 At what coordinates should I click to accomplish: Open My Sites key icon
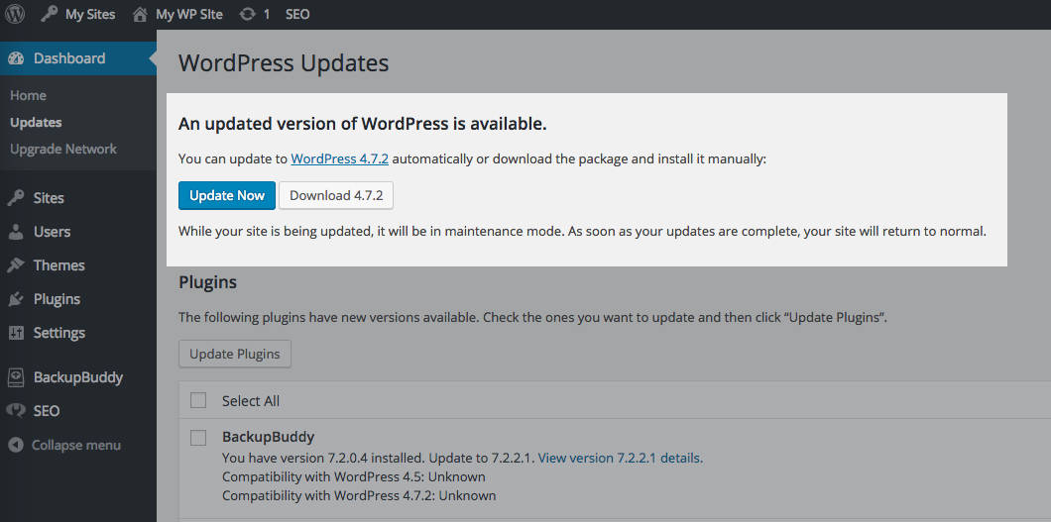coord(49,14)
